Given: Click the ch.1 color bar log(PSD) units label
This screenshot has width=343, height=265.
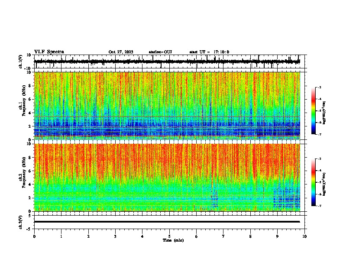Looking at the screenshot, I should coord(324,113).
